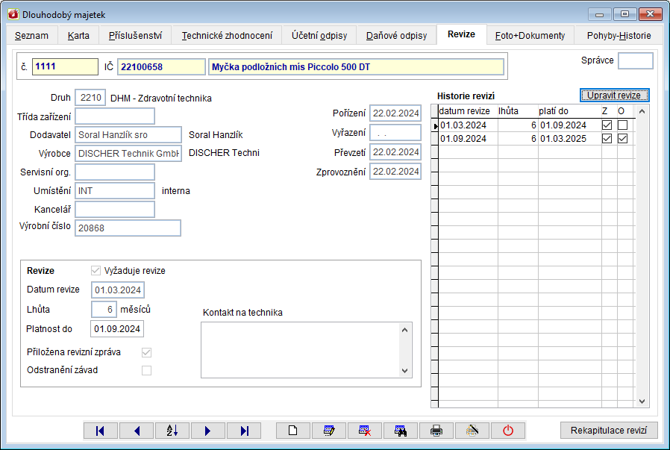Go to the next record
Image resolution: width=670 pixels, height=450 pixels.
[x=208, y=431]
